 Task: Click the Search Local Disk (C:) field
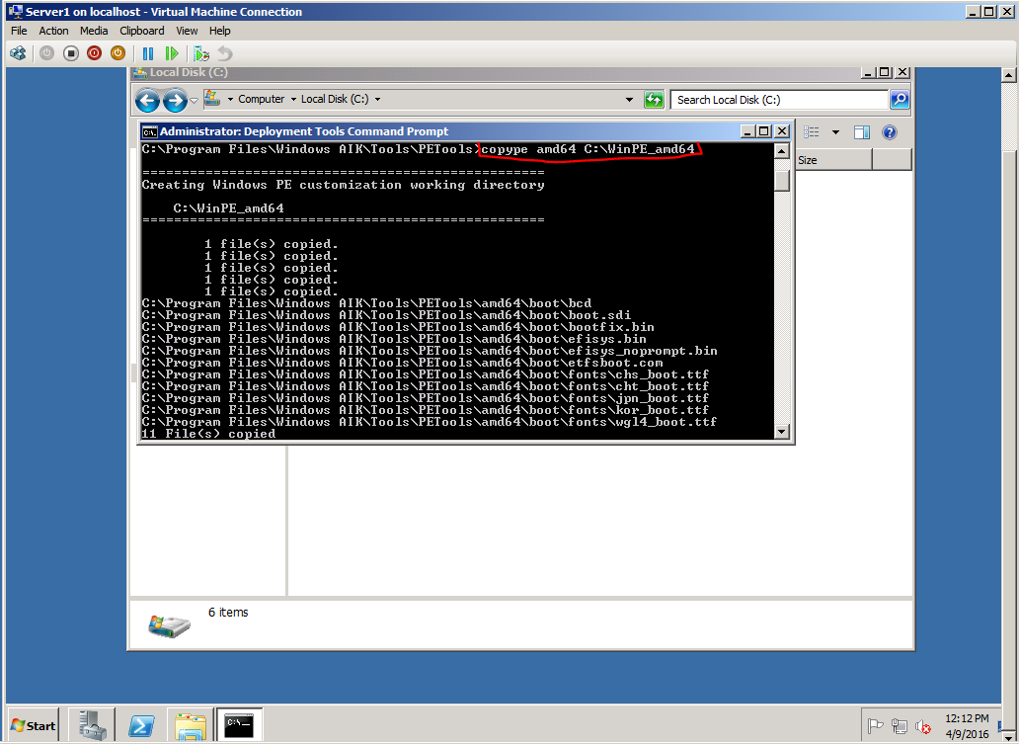[778, 100]
